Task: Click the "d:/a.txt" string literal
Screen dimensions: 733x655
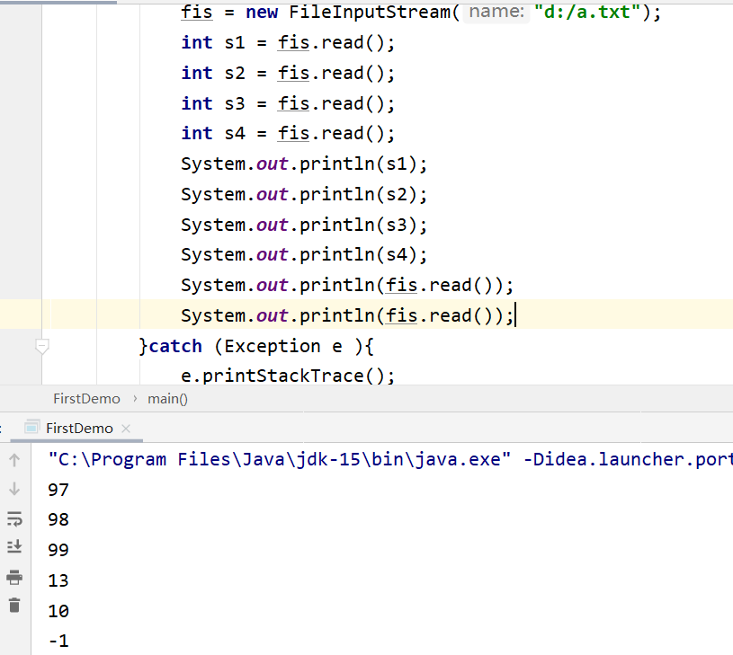Action: pos(586,13)
